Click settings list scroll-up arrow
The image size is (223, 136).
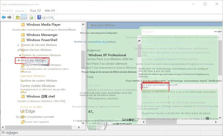pos(139,41)
